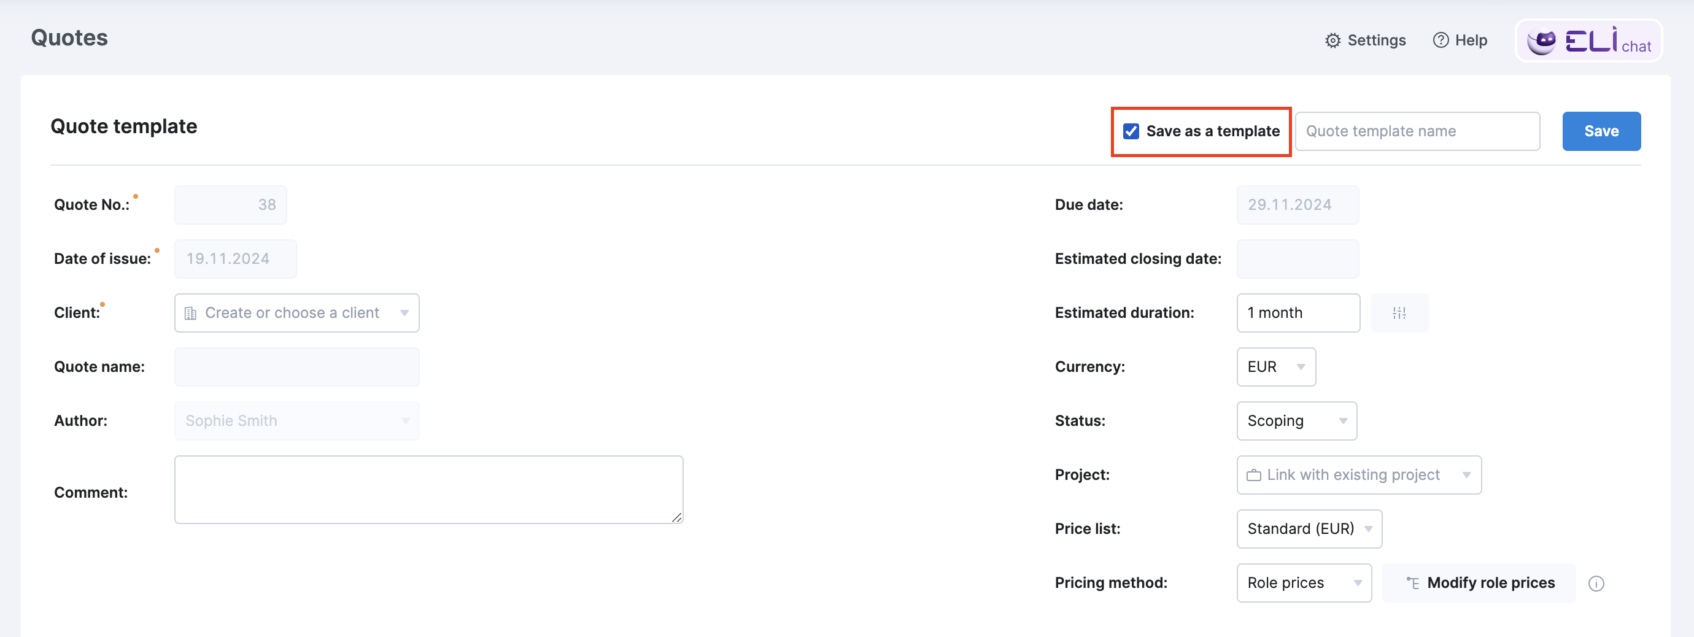This screenshot has height=637, width=1694.
Task: Click the briefcase icon in the Project field
Action: [x=1254, y=474]
